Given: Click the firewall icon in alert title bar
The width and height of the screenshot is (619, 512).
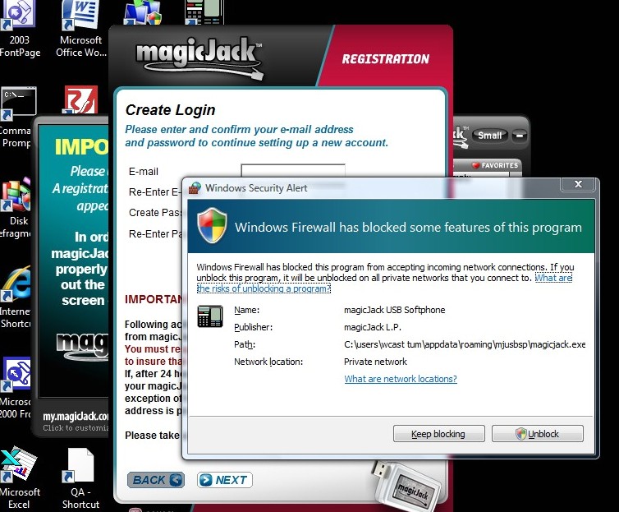Looking at the screenshot, I should (195, 188).
